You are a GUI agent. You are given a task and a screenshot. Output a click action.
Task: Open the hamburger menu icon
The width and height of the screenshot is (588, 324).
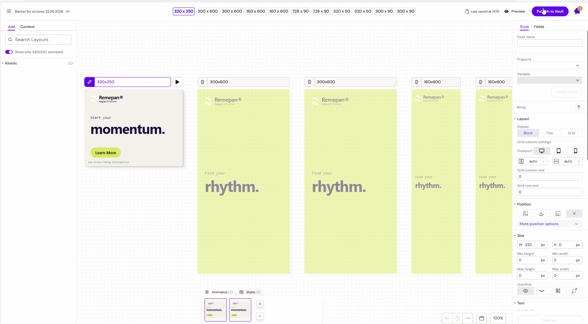tap(9, 11)
